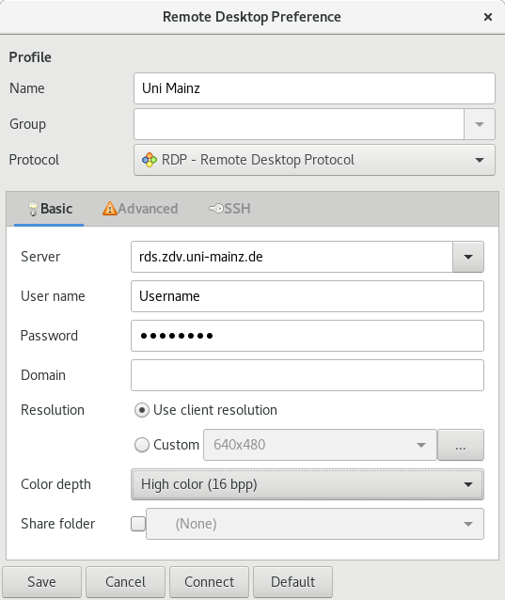Image resolution: width=505 pixels, height=600 pixels.
Task: Click the Connect button
Action: pos(210,582)
